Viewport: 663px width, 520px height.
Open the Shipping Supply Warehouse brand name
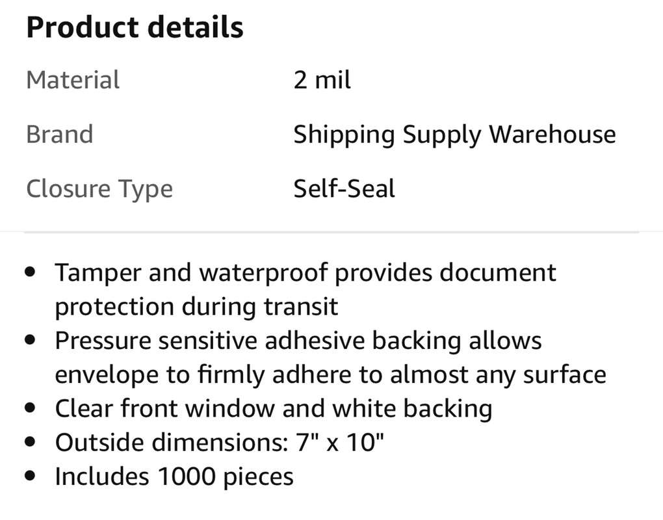(454, 134)
